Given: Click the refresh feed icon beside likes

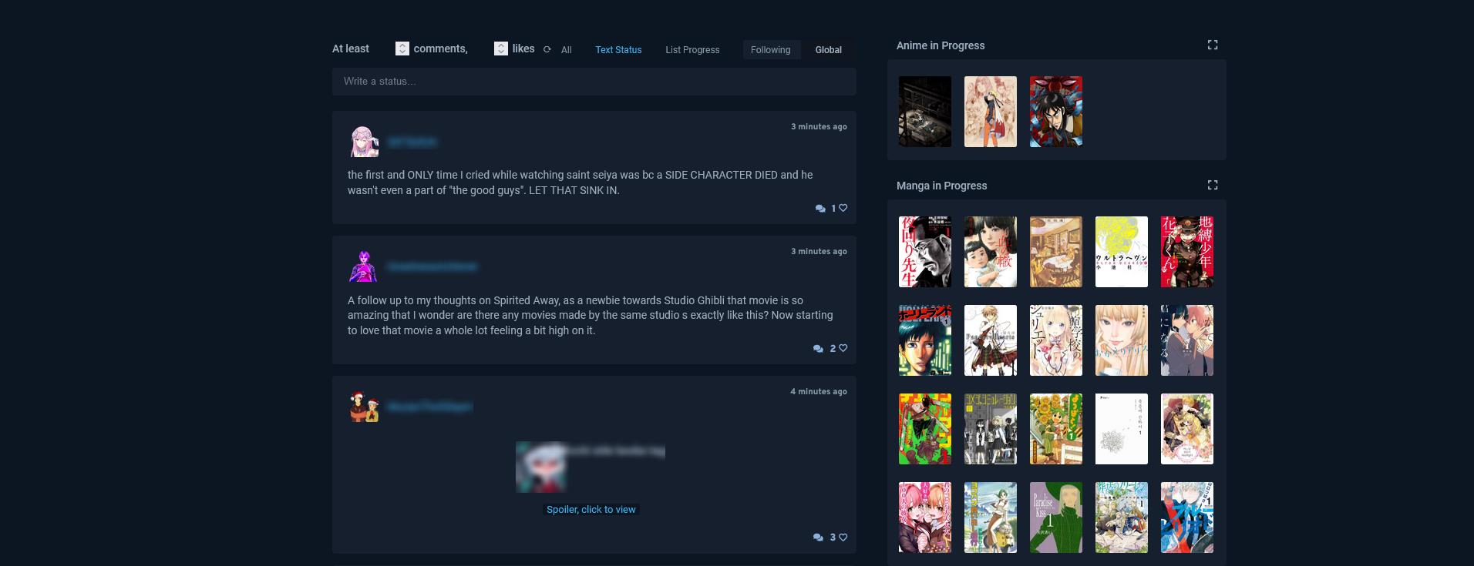Looking at the screenshot, I should tap(547, 49).
